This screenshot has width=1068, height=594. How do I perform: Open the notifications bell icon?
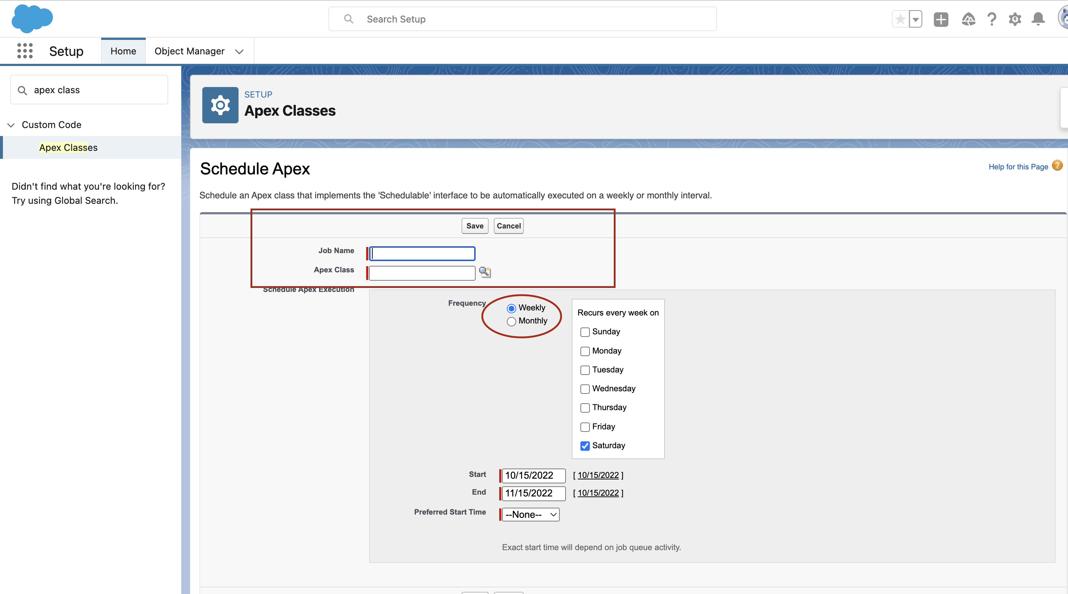1038,19
